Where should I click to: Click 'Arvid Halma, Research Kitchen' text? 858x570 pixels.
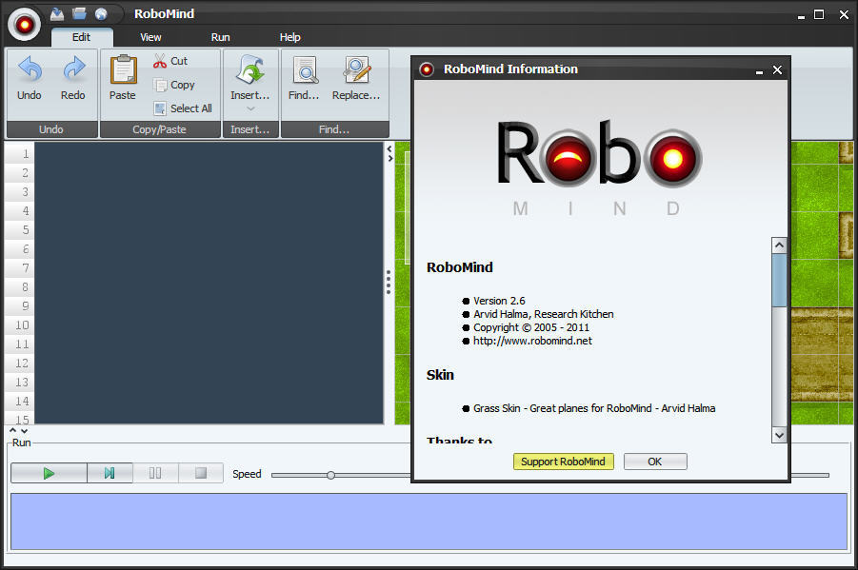click(x=544, y=314)
